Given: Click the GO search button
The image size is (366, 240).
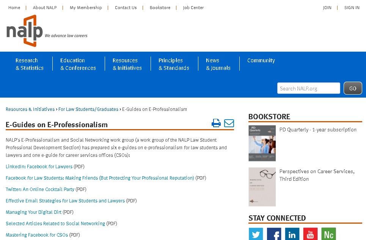Looking at the screenshot, I should click(x=353, y=88).
